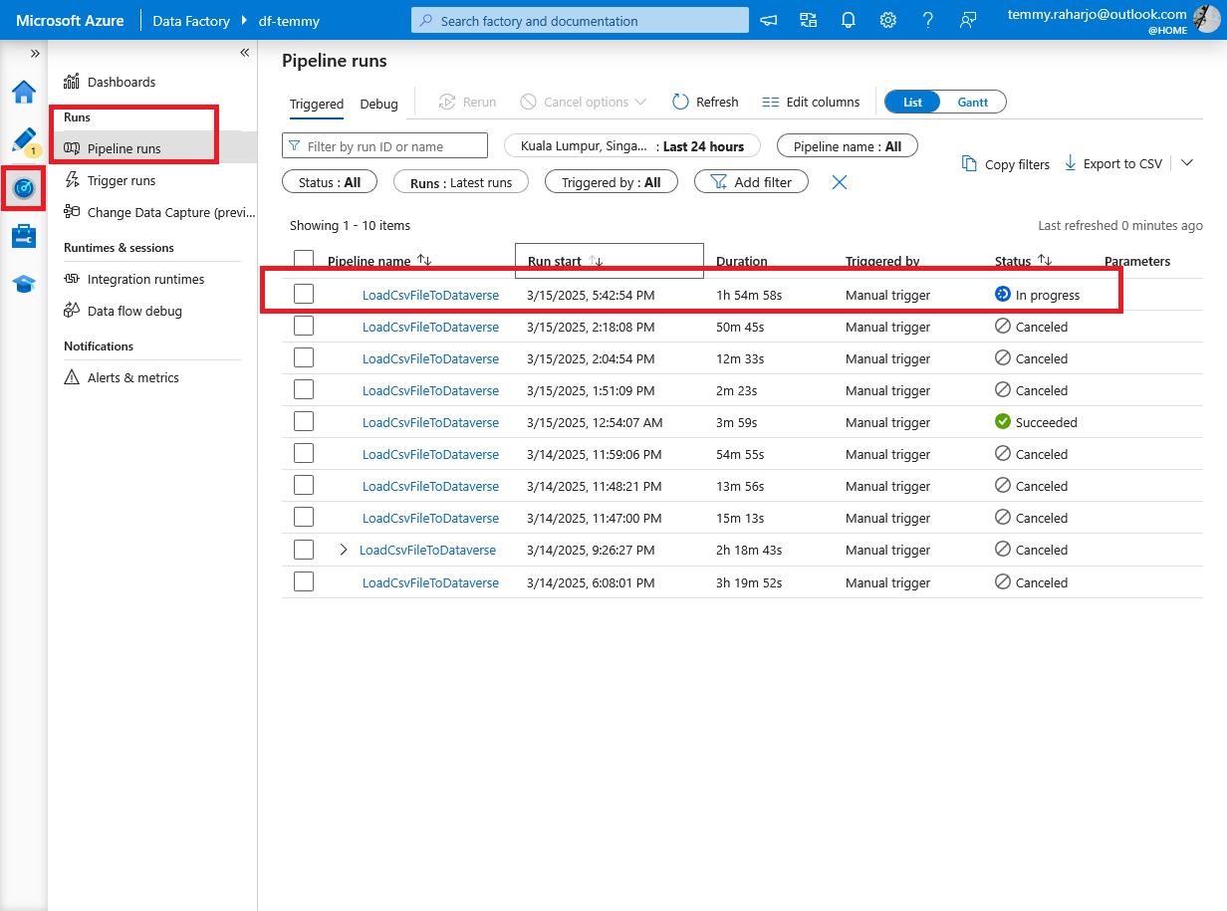Screen dimensions: 1227x911
Task: Check the row started 1:51:09 PM
Action: coord(304,389)
